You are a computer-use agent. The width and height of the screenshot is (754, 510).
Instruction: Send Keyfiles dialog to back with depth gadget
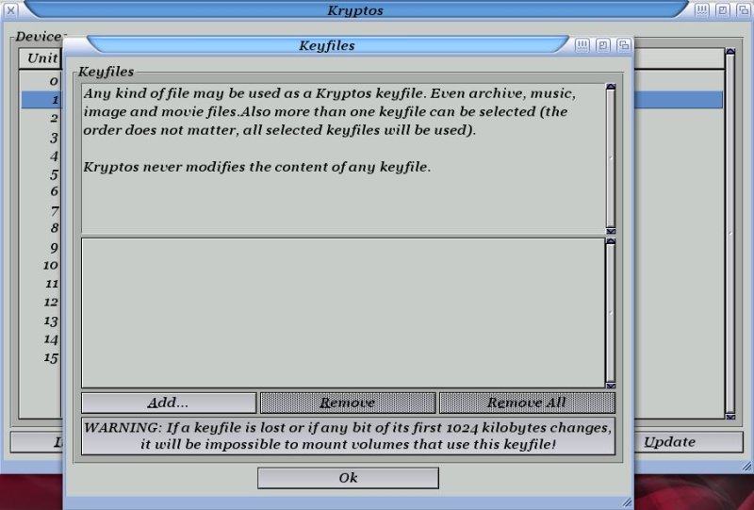[624, 45]
